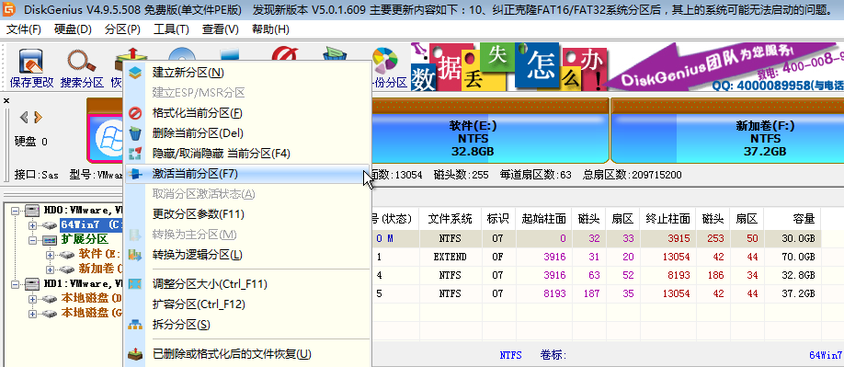The image size is (844, 367).
Task: Close the disk panel with the small x
Action: click(x=6, y=100)
